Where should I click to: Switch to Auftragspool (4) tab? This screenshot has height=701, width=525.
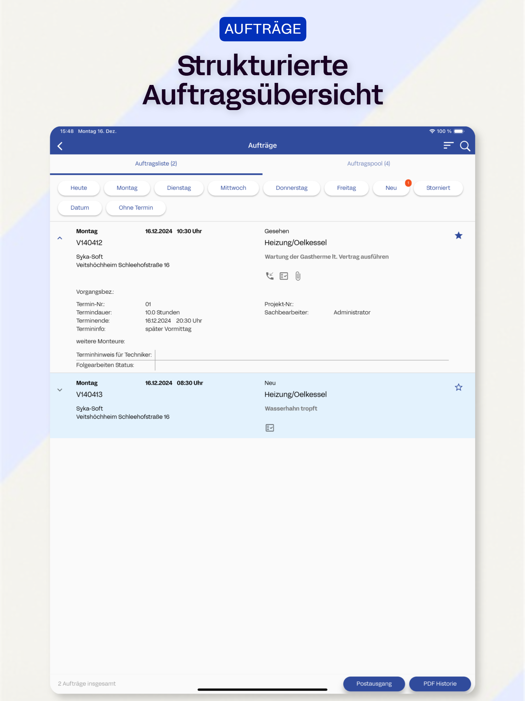(369, 163)
